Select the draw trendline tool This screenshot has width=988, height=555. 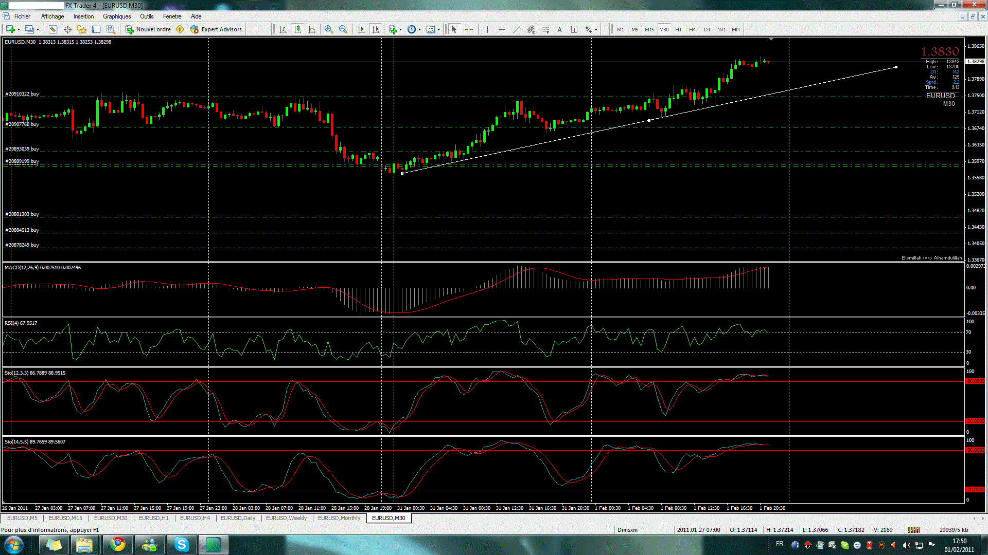[x=516, y=29]
